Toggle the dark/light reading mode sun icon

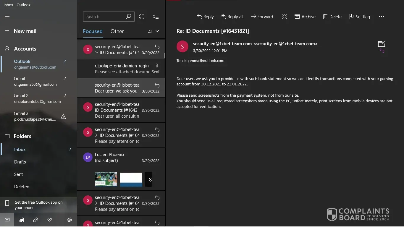pos(285,17)
